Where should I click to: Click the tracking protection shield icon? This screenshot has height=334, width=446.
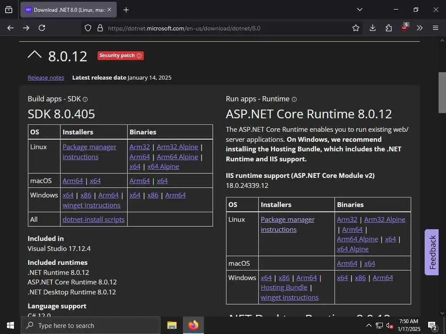coord(88,28)
